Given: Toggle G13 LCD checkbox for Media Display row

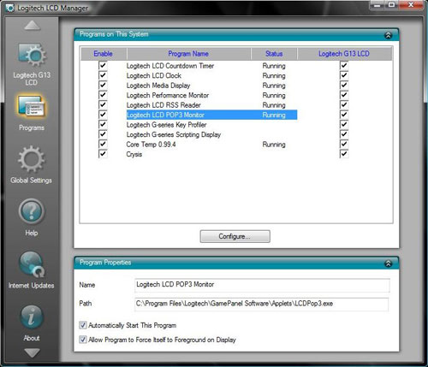Looking at the screenshot, I should coord(344,86).
